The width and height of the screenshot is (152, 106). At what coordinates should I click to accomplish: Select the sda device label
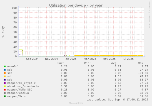[x=10, y=70]
